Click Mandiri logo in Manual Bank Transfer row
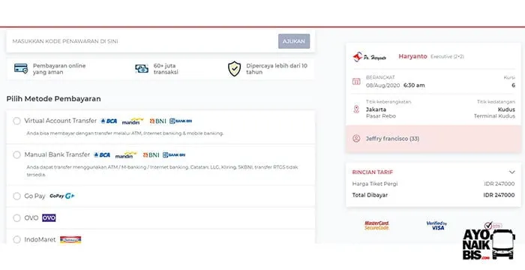This screenshot has height=270, width=525. (x=126, y=155)
